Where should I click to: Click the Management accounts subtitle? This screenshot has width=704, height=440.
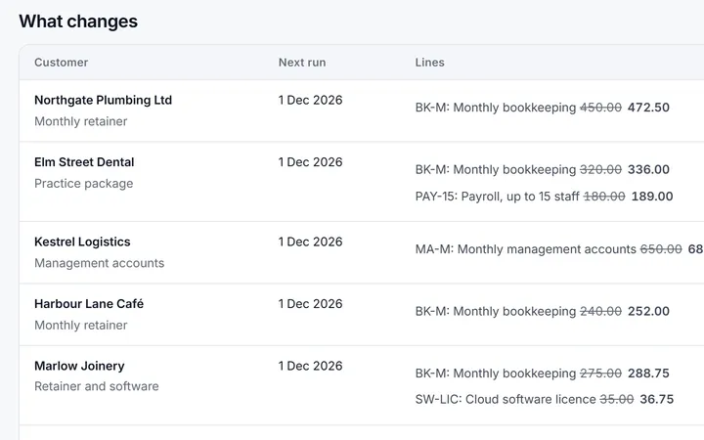tap(99, 263)
